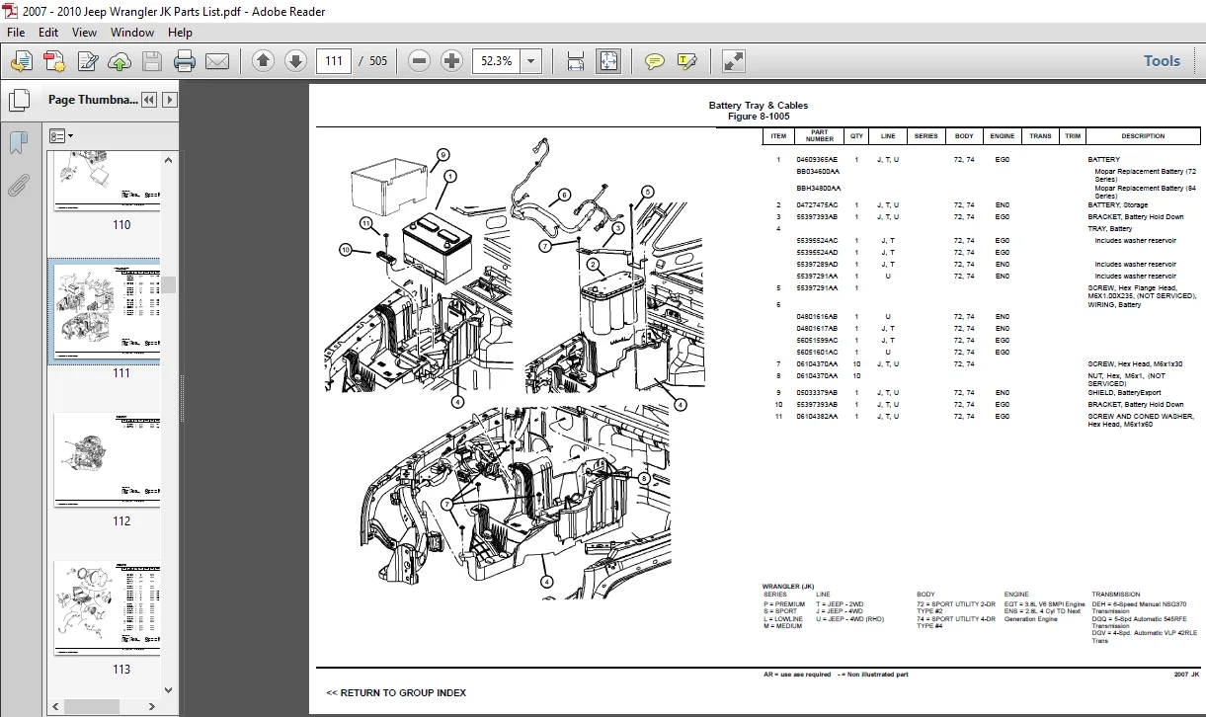Click the part number 06104382AA
This screenshot has width=1206, height=717.
(x=817, y=417)
